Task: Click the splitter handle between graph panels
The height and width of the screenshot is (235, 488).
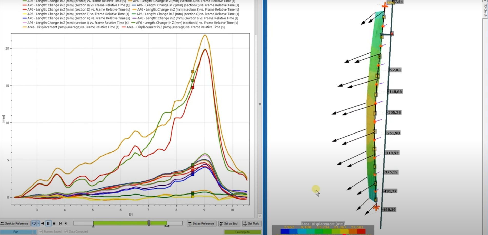Action: 260,104
